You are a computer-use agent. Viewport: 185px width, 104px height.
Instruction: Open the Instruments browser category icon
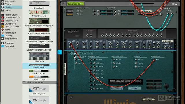3,1
